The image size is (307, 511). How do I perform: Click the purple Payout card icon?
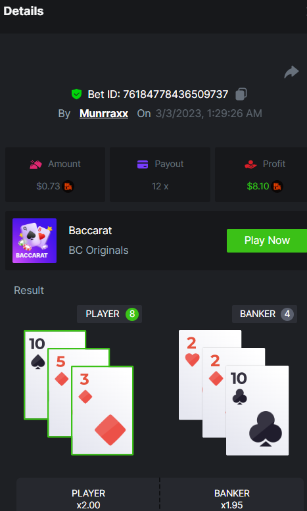click(x=143, y=164)
